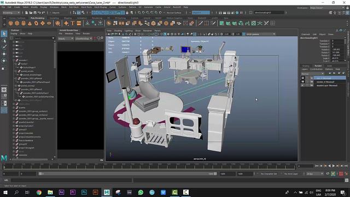Create a polygon cone from the shelf

click(x=30, y=23)
